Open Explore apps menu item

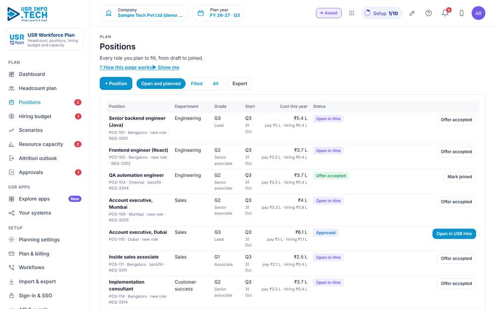tap(45, 199)
